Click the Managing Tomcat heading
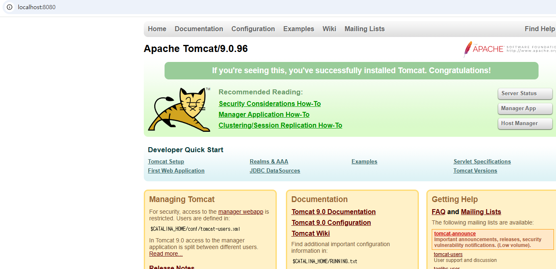 [182, 199]
